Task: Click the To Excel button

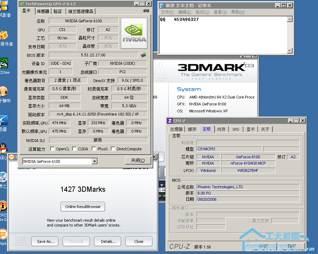Action: [x=76, y=241]
